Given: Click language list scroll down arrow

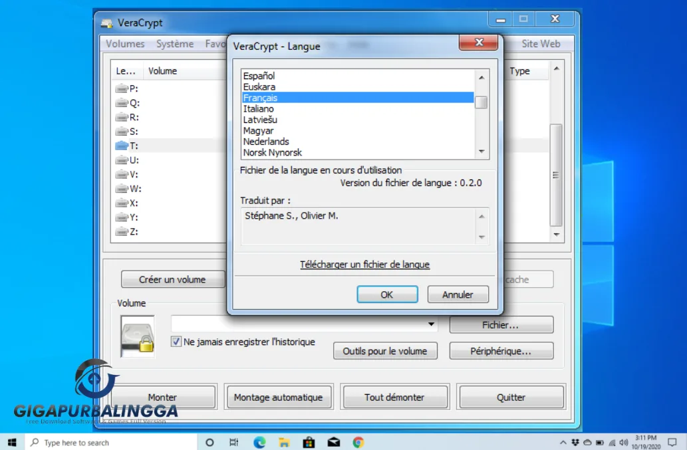Looking at the screenshot, I should (481, 152).
